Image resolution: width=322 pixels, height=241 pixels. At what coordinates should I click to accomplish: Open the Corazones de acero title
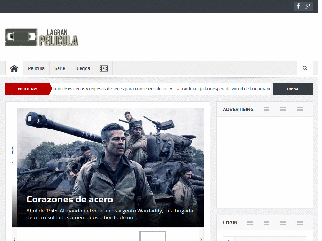[70, 199]
